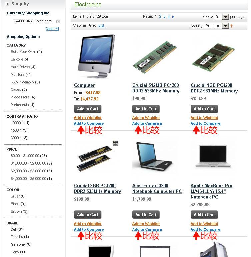Add Acer Ferrari 3200 to wishlist
This screenshot has height=257, width=251.
[146, 224]
